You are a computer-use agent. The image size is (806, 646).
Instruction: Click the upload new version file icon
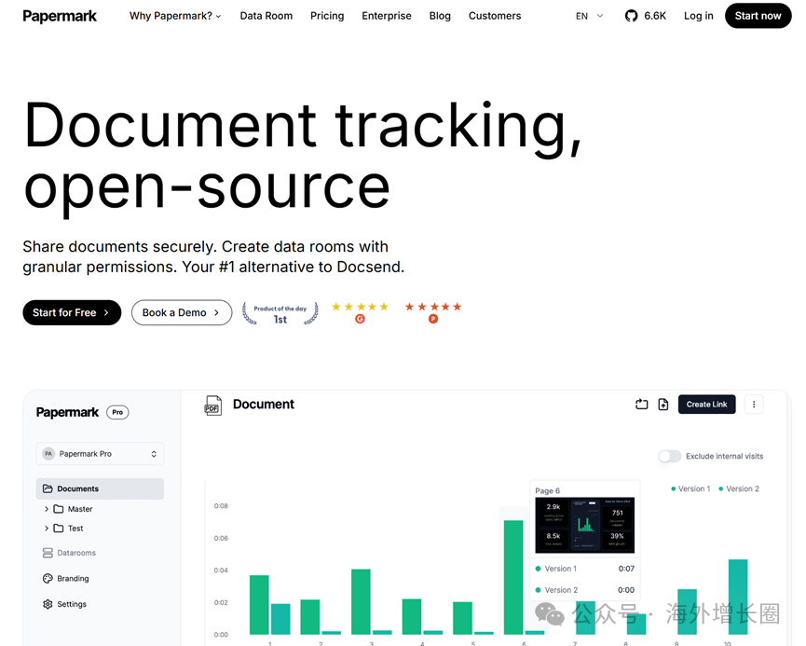click(663, 405)
